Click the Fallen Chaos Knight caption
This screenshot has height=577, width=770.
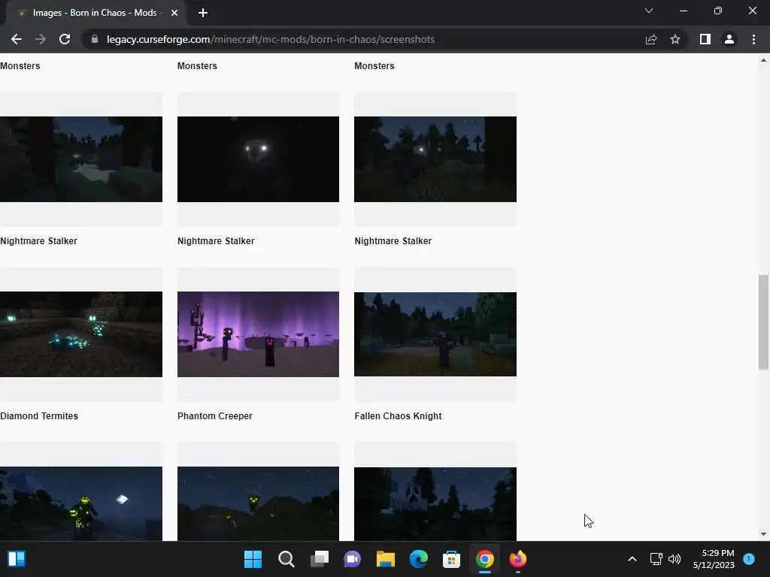click(x=399, y=416)
